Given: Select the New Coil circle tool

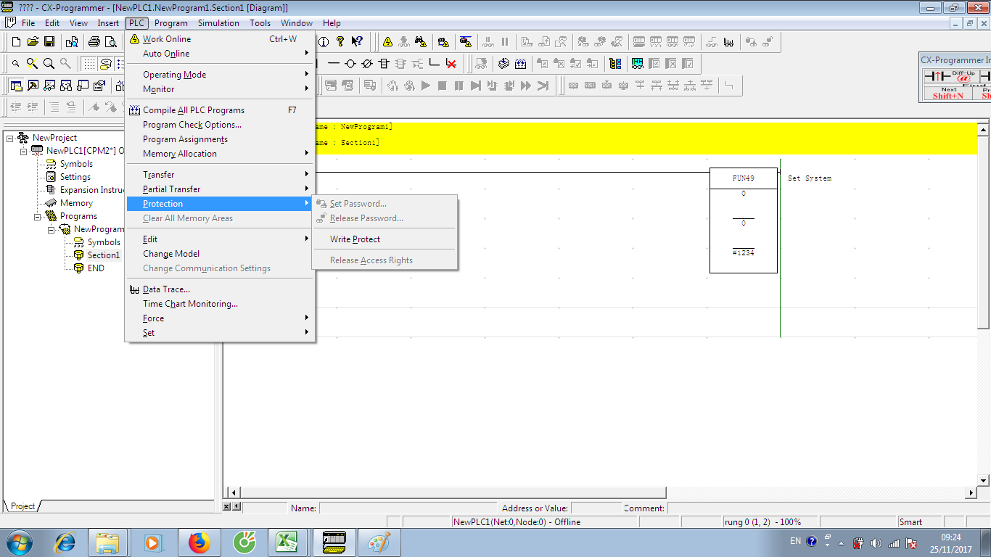Looking at the screenshot, I should tap(350, 64).
